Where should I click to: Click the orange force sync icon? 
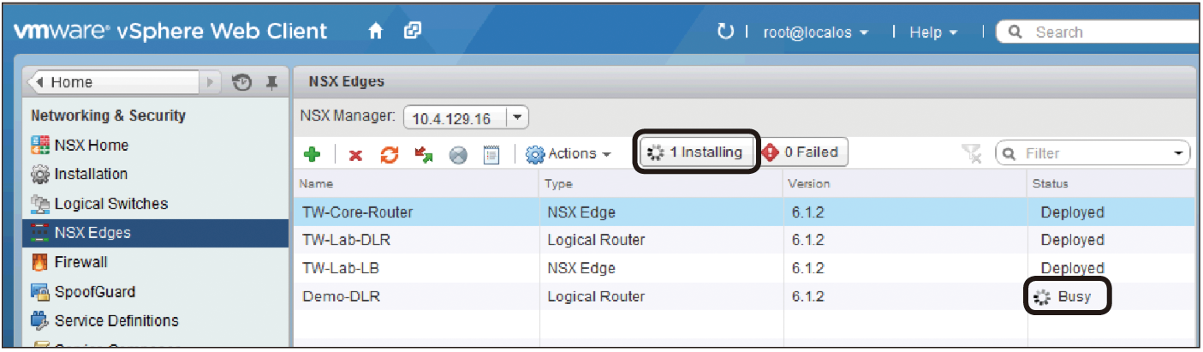click(388, 154)
